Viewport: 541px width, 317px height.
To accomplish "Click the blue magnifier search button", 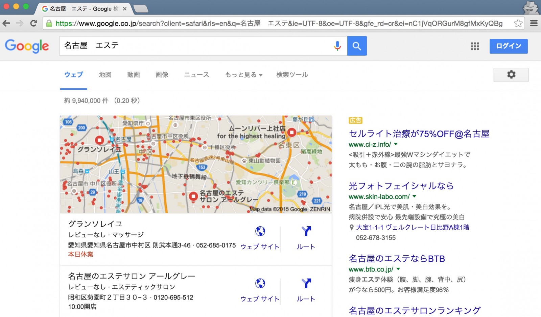I will 357,46.
